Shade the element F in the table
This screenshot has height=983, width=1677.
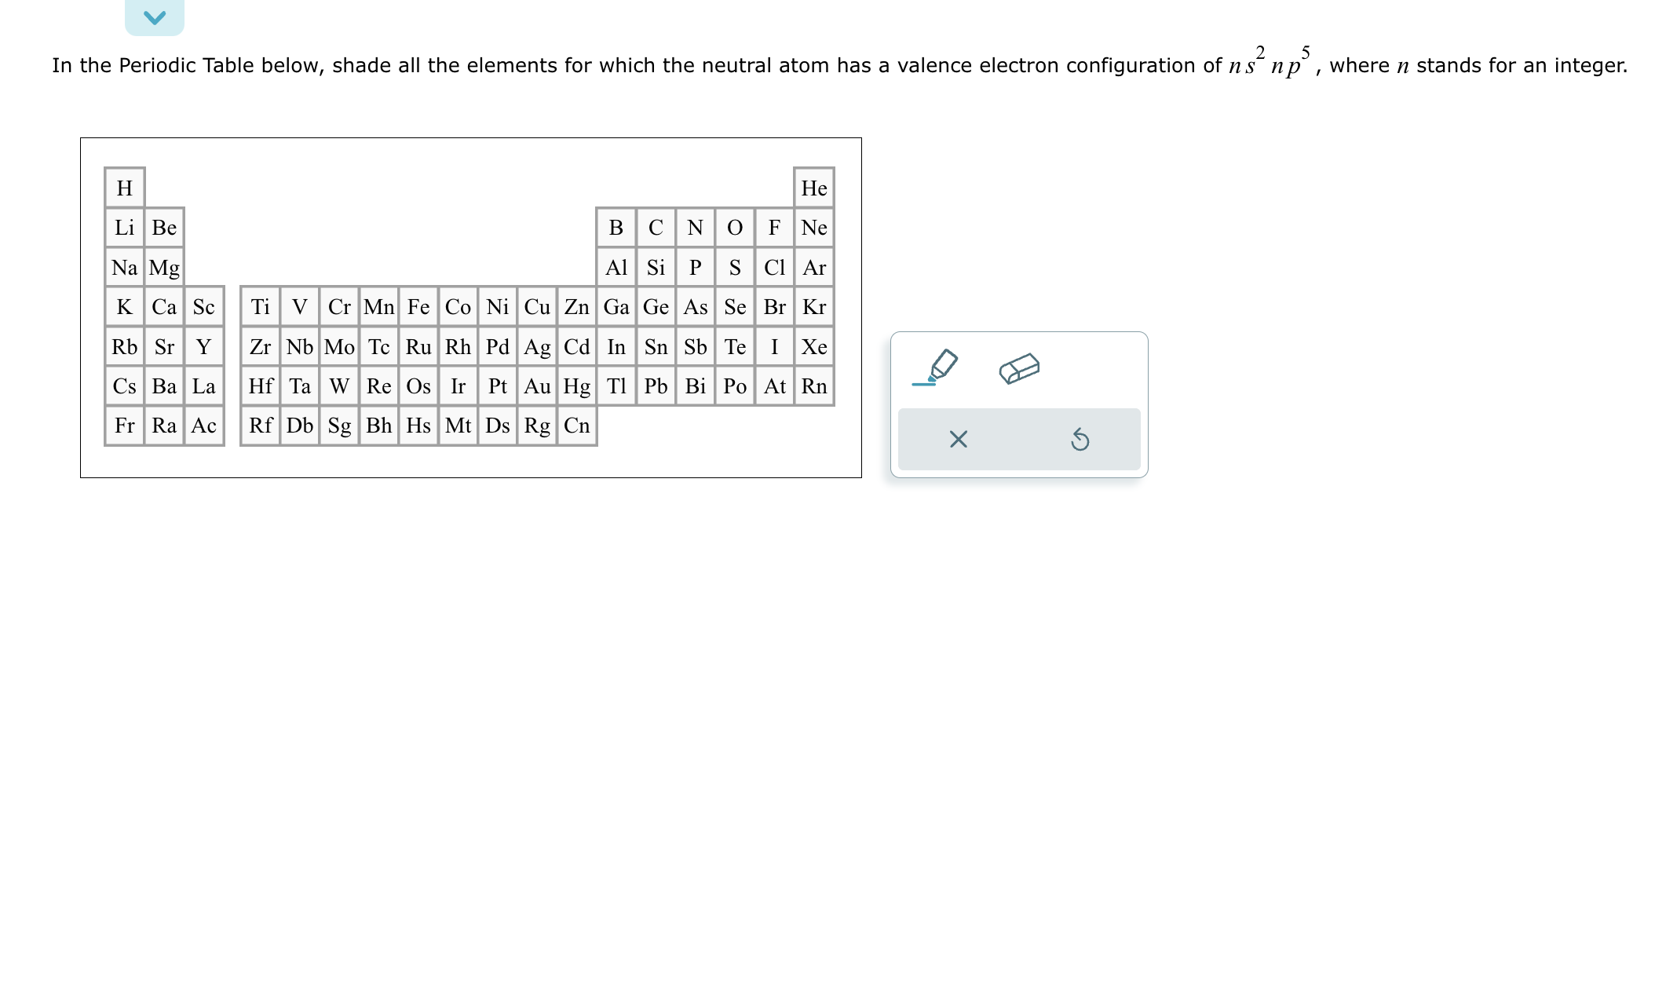coord(773,228)
